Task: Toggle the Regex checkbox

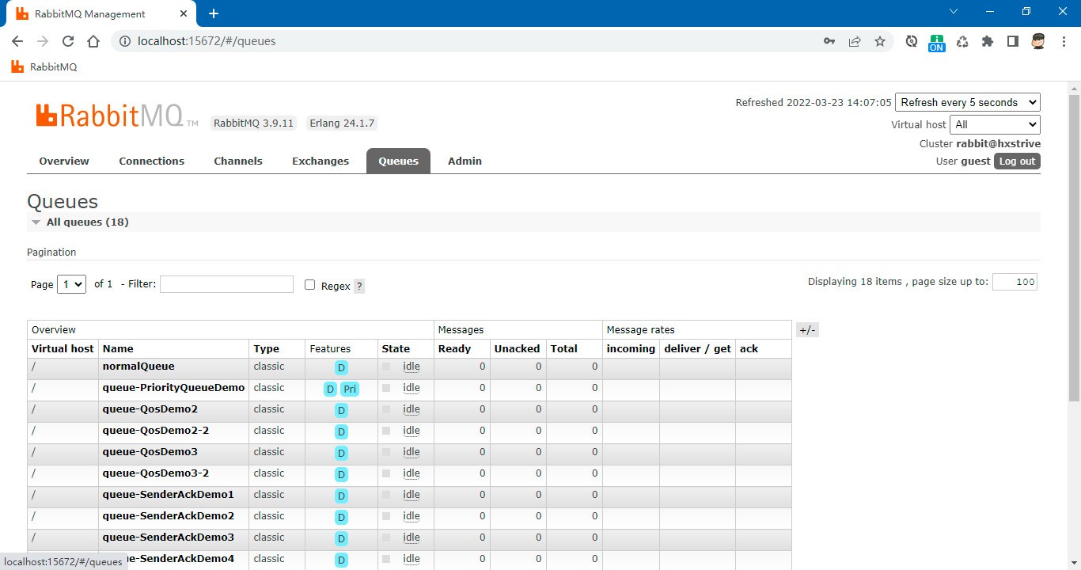Action: tap(310, 285)
